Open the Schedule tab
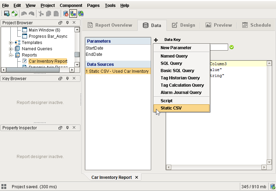 (257, 25)
